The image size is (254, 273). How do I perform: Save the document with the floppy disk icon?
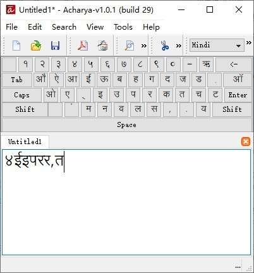[55, 45]
